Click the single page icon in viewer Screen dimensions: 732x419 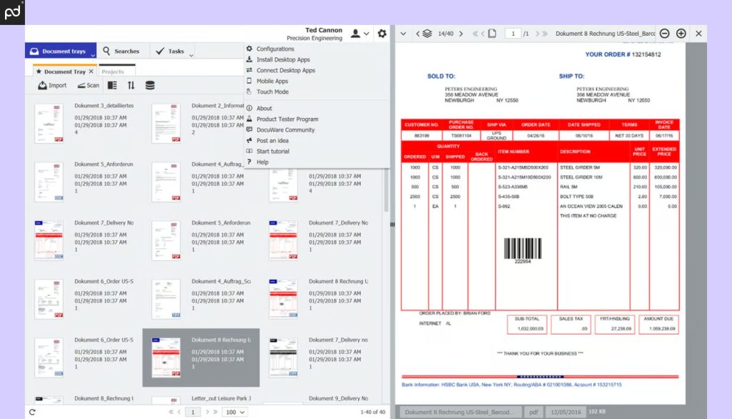click(x=492, y=34)
